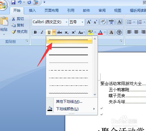Viewport: 146px width, 131px height.
Task: Open the Customize Quick Access Toolbar arrow
Action: point(44,2)
